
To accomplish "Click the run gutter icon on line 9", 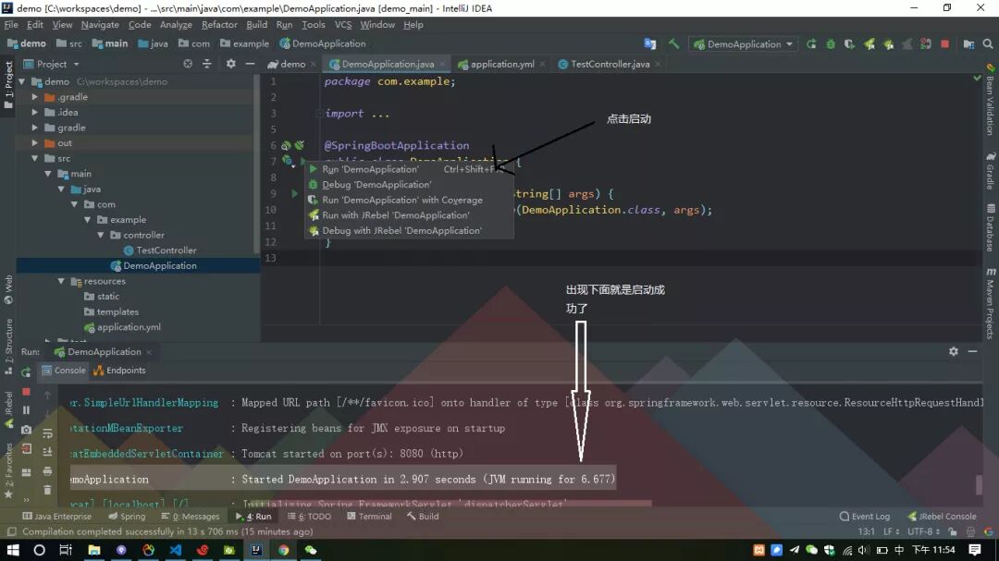I will click(294, 193).
